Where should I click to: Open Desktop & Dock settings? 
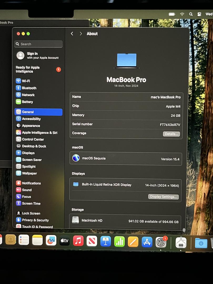click(31, 146)
